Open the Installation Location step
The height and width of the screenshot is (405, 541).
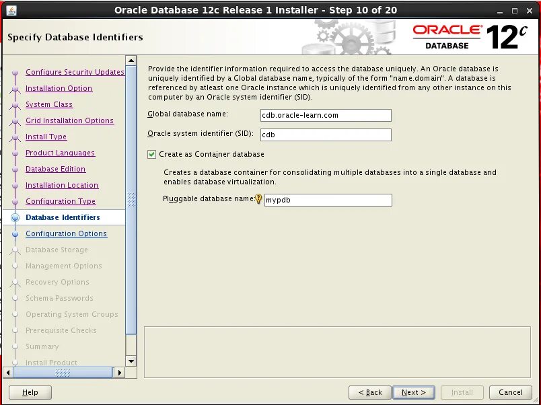pyautogui.click(x=62, y=185)
